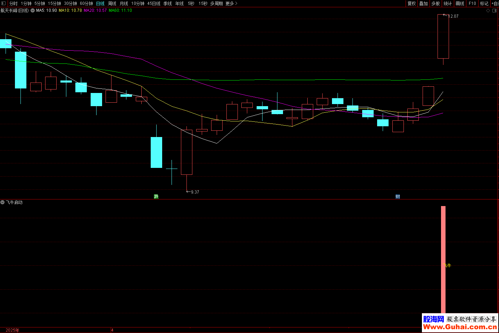Click the month 4 axis label
This screenshot has width=499, height=333.
[x=113, y=330]
